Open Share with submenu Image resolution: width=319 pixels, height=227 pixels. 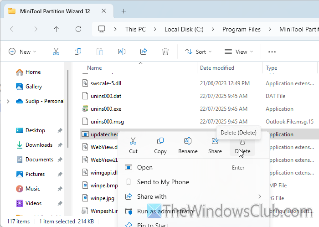coord(152,197)
